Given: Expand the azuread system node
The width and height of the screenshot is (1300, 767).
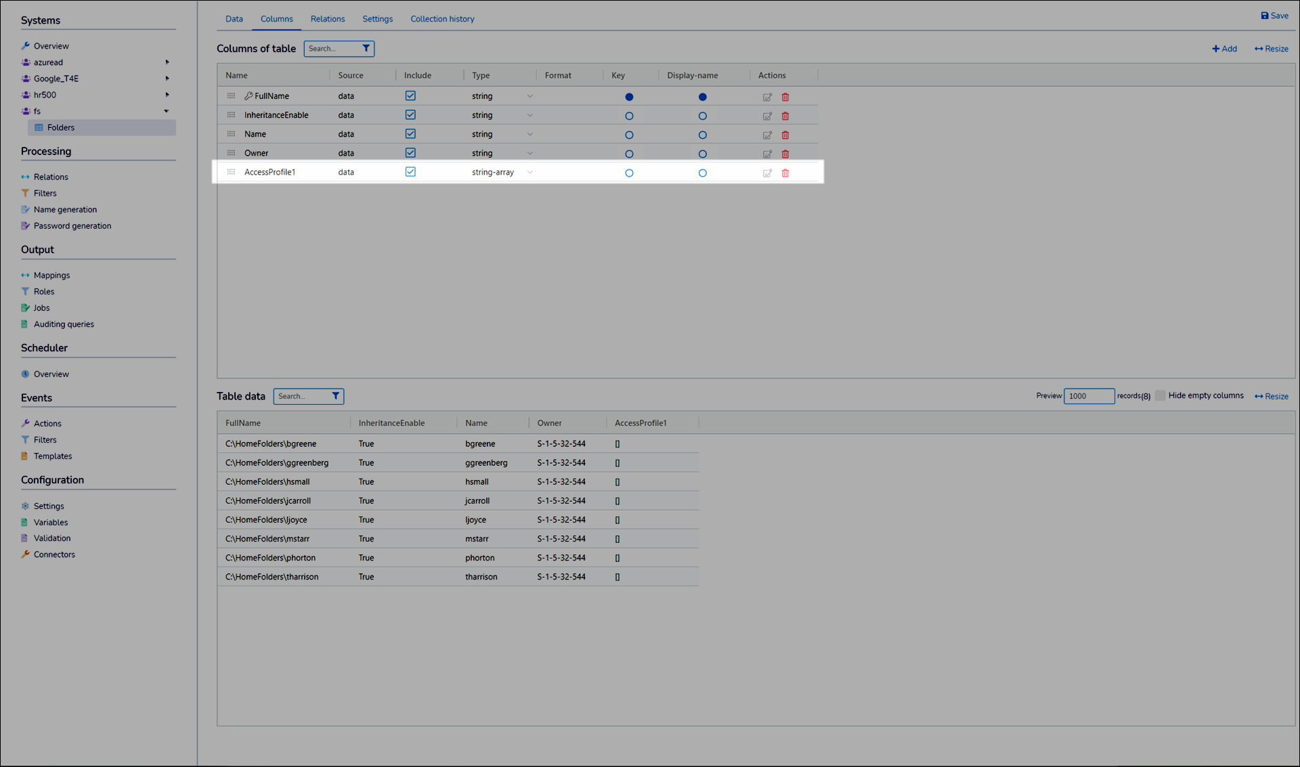Looking at the screenshot, I should pos(167,62).
